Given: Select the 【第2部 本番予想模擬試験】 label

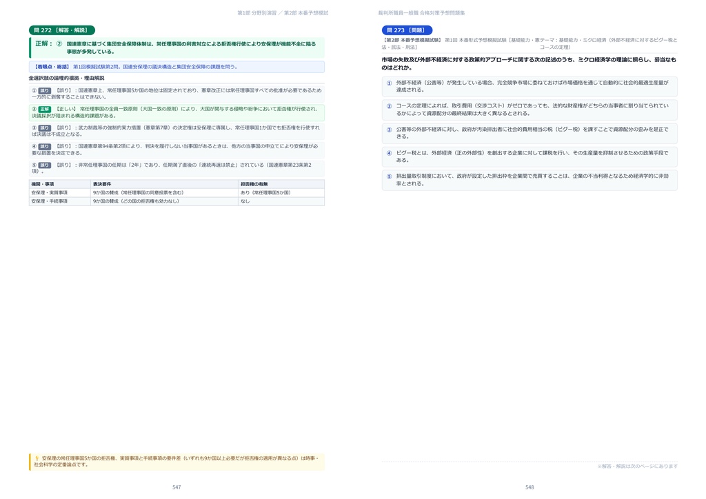Looking at the screenshot, I should [412, 40].
